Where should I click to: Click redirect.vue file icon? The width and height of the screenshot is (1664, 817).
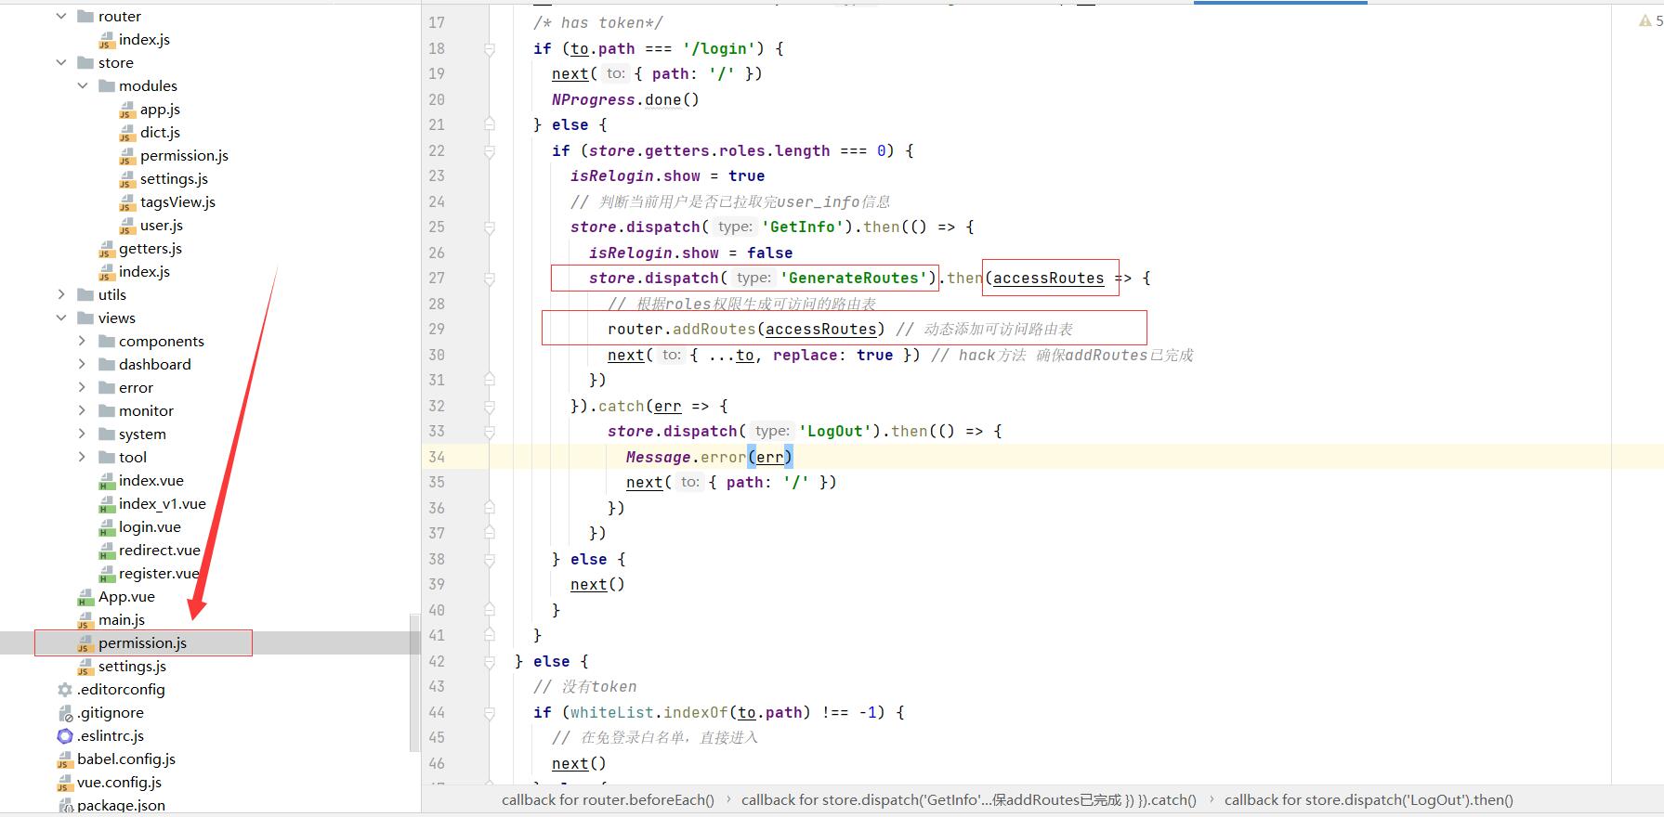107,551
